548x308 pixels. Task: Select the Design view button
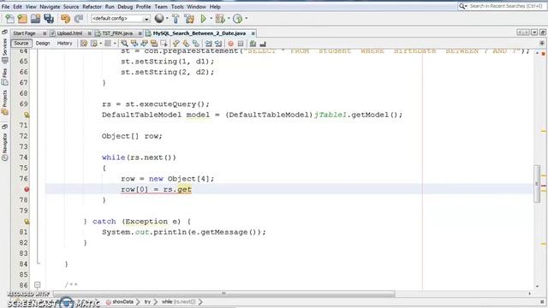[x=43, y=44]
